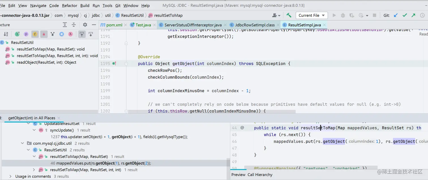Toggle Show Anonymous Classes icon
The image size is (428, 180).
tap(61, 34)
